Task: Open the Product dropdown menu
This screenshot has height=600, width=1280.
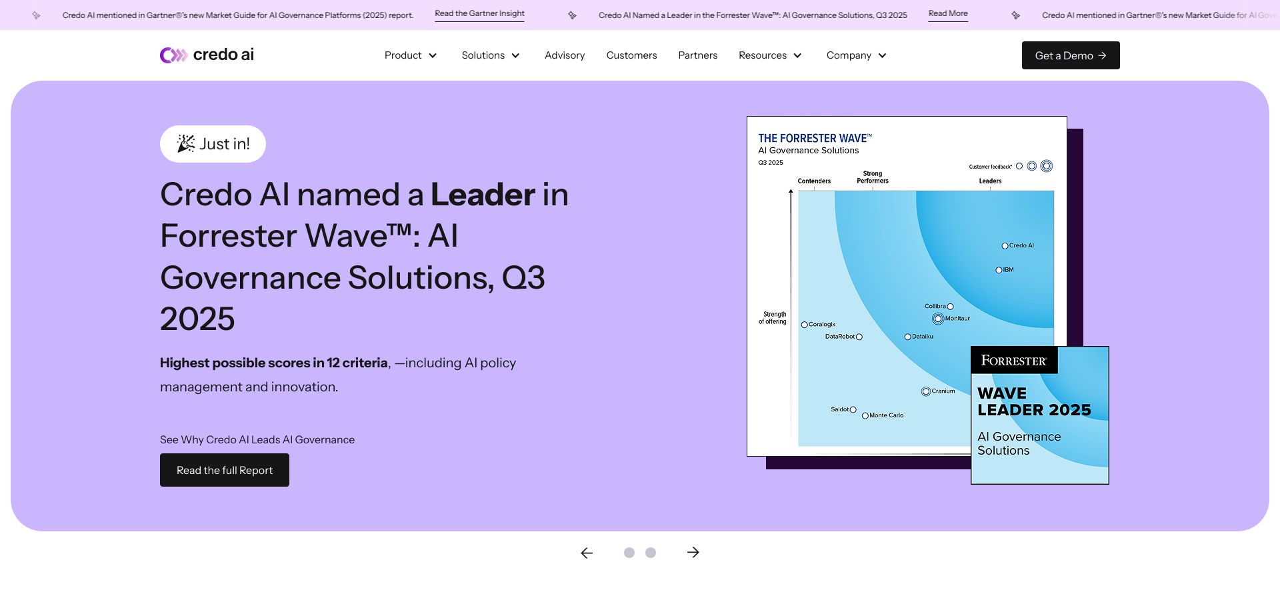Action: tap(411, 55)
